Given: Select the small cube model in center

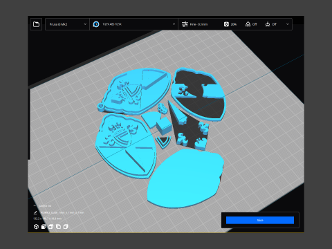Looking at the screenshot, I should coord(163,127).
